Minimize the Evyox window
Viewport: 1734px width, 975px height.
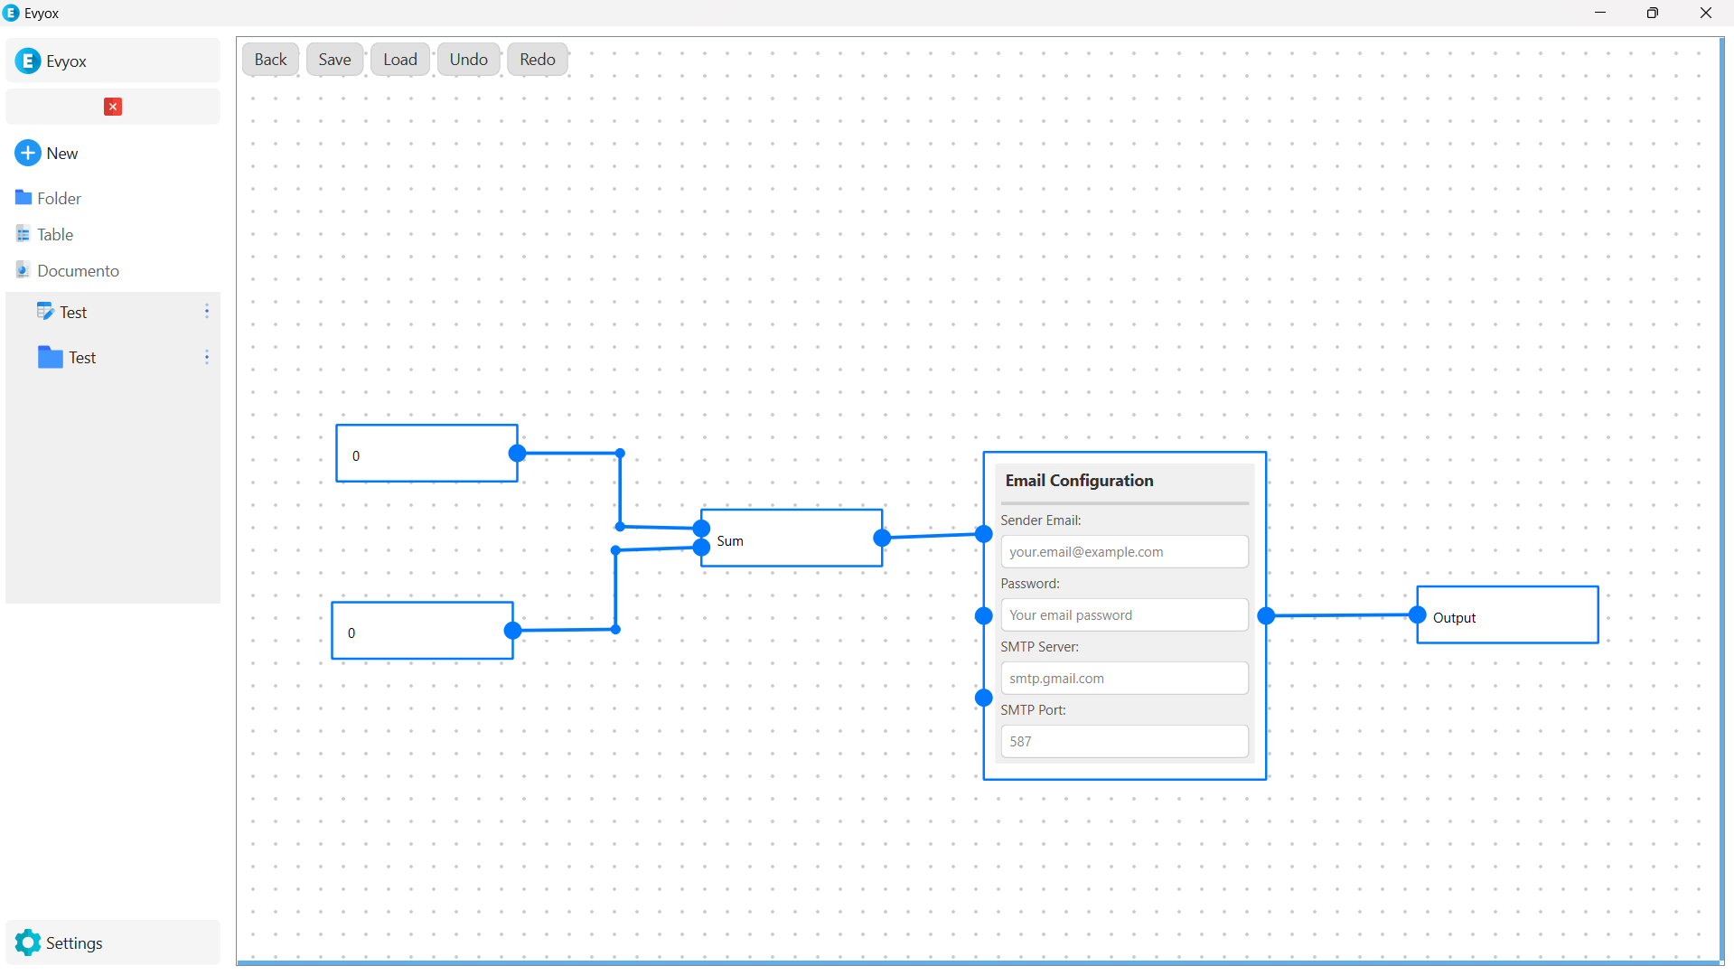[x=1600, y=13]
